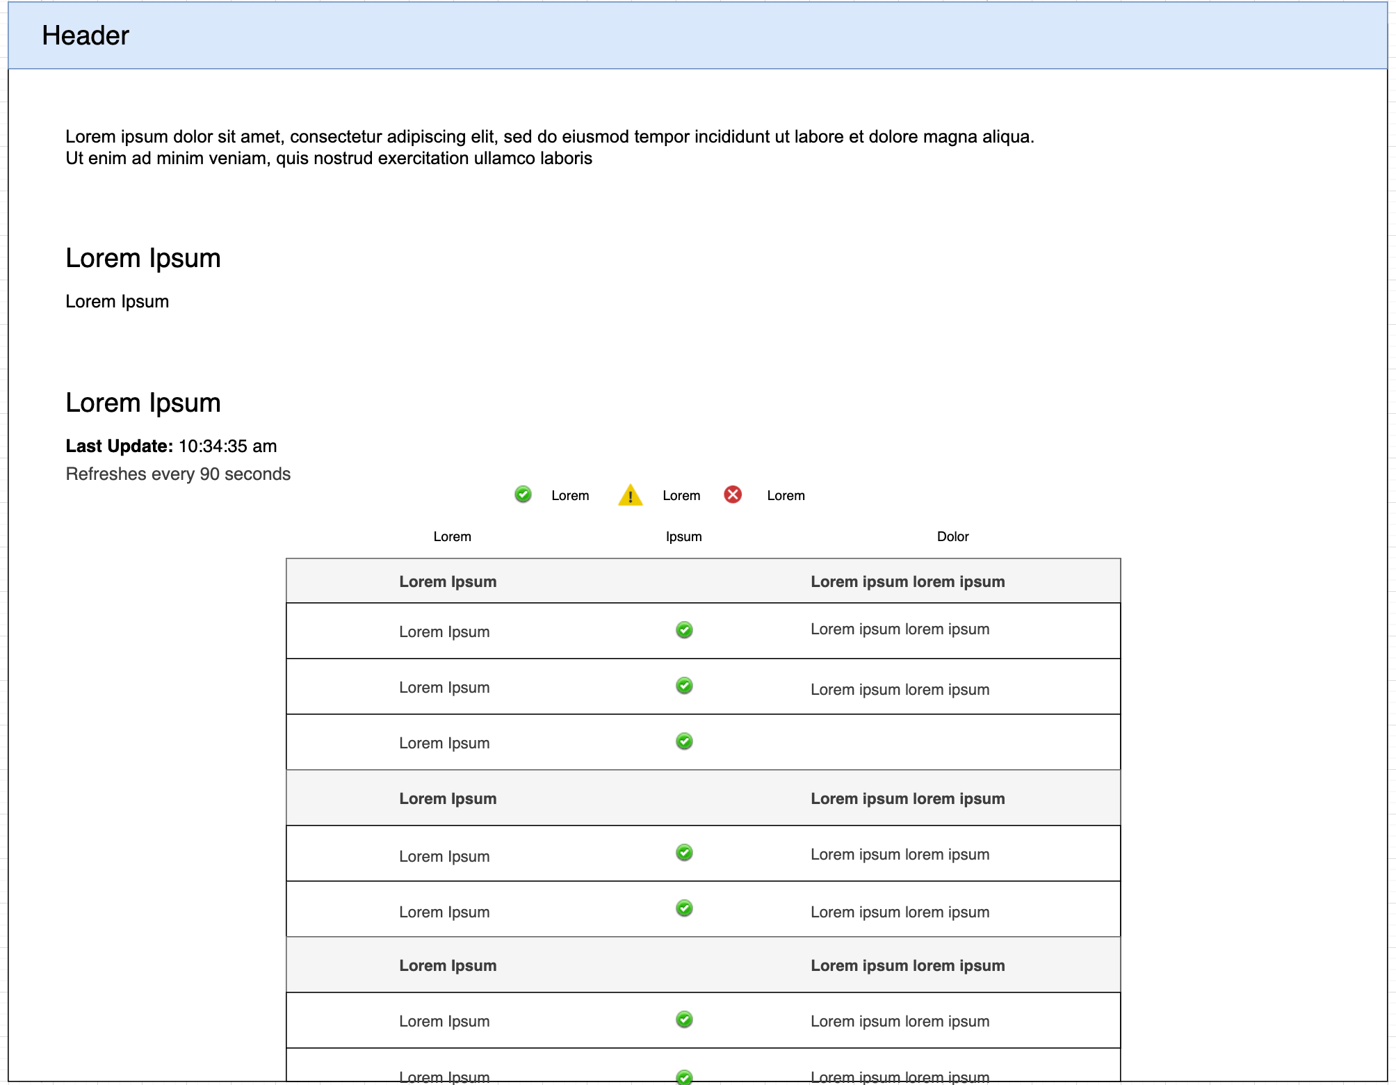Click the status check in the first table row

click(684, 630)
